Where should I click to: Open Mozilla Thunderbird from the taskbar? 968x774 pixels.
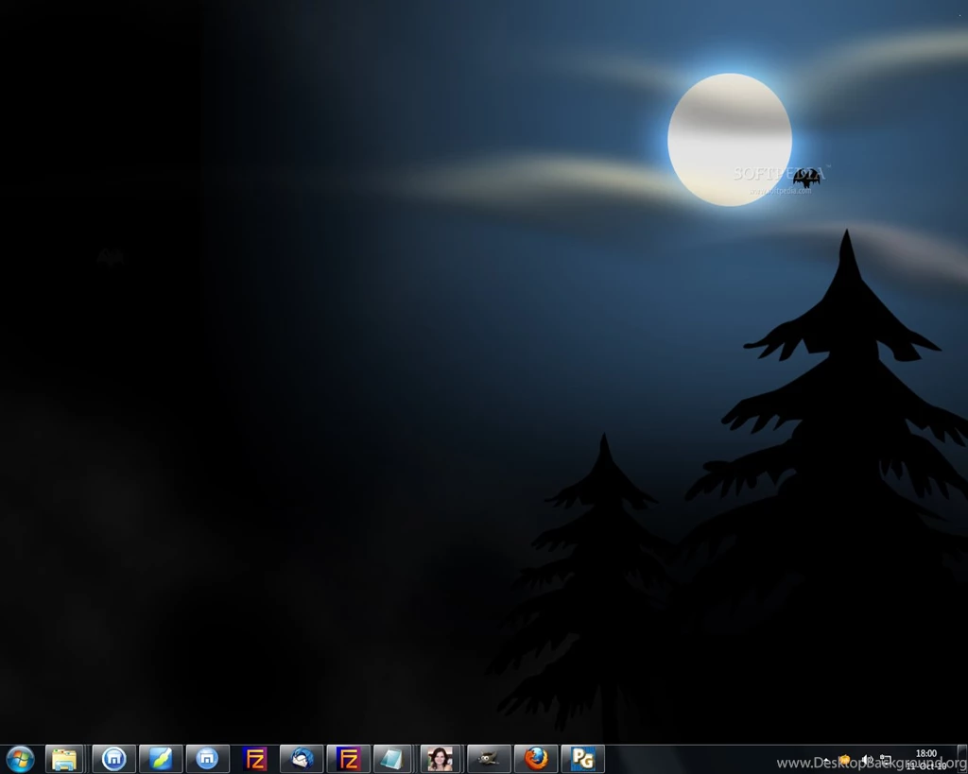coord(302,759)
